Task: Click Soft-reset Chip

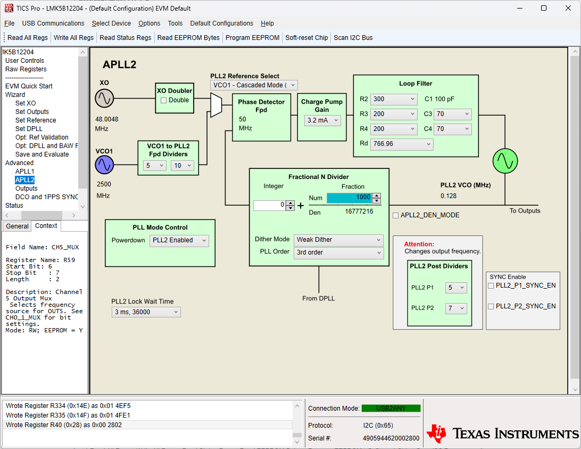Action: coord(306,38)
